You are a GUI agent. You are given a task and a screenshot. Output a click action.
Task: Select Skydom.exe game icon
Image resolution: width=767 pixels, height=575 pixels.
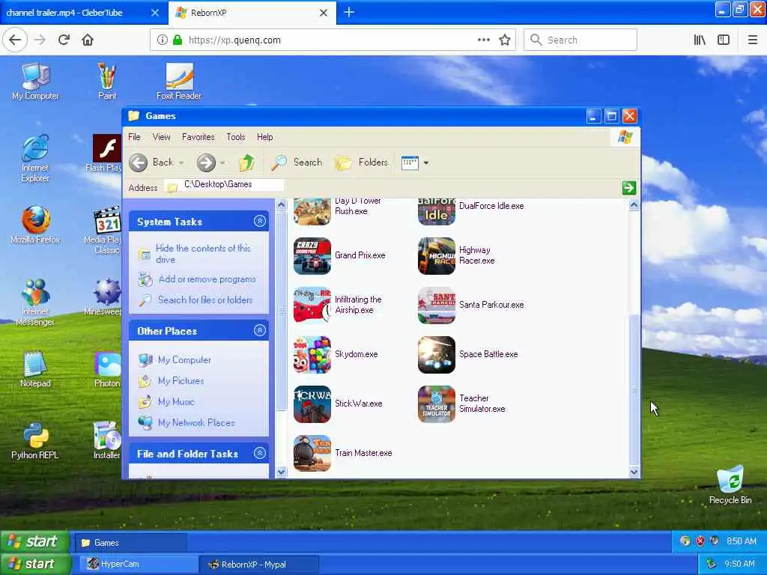312,354
